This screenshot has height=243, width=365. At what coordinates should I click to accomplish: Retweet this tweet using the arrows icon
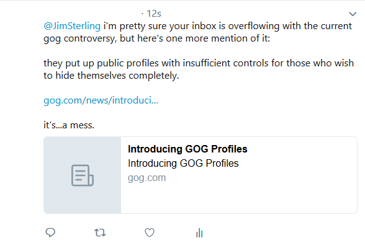coord(100,232)
